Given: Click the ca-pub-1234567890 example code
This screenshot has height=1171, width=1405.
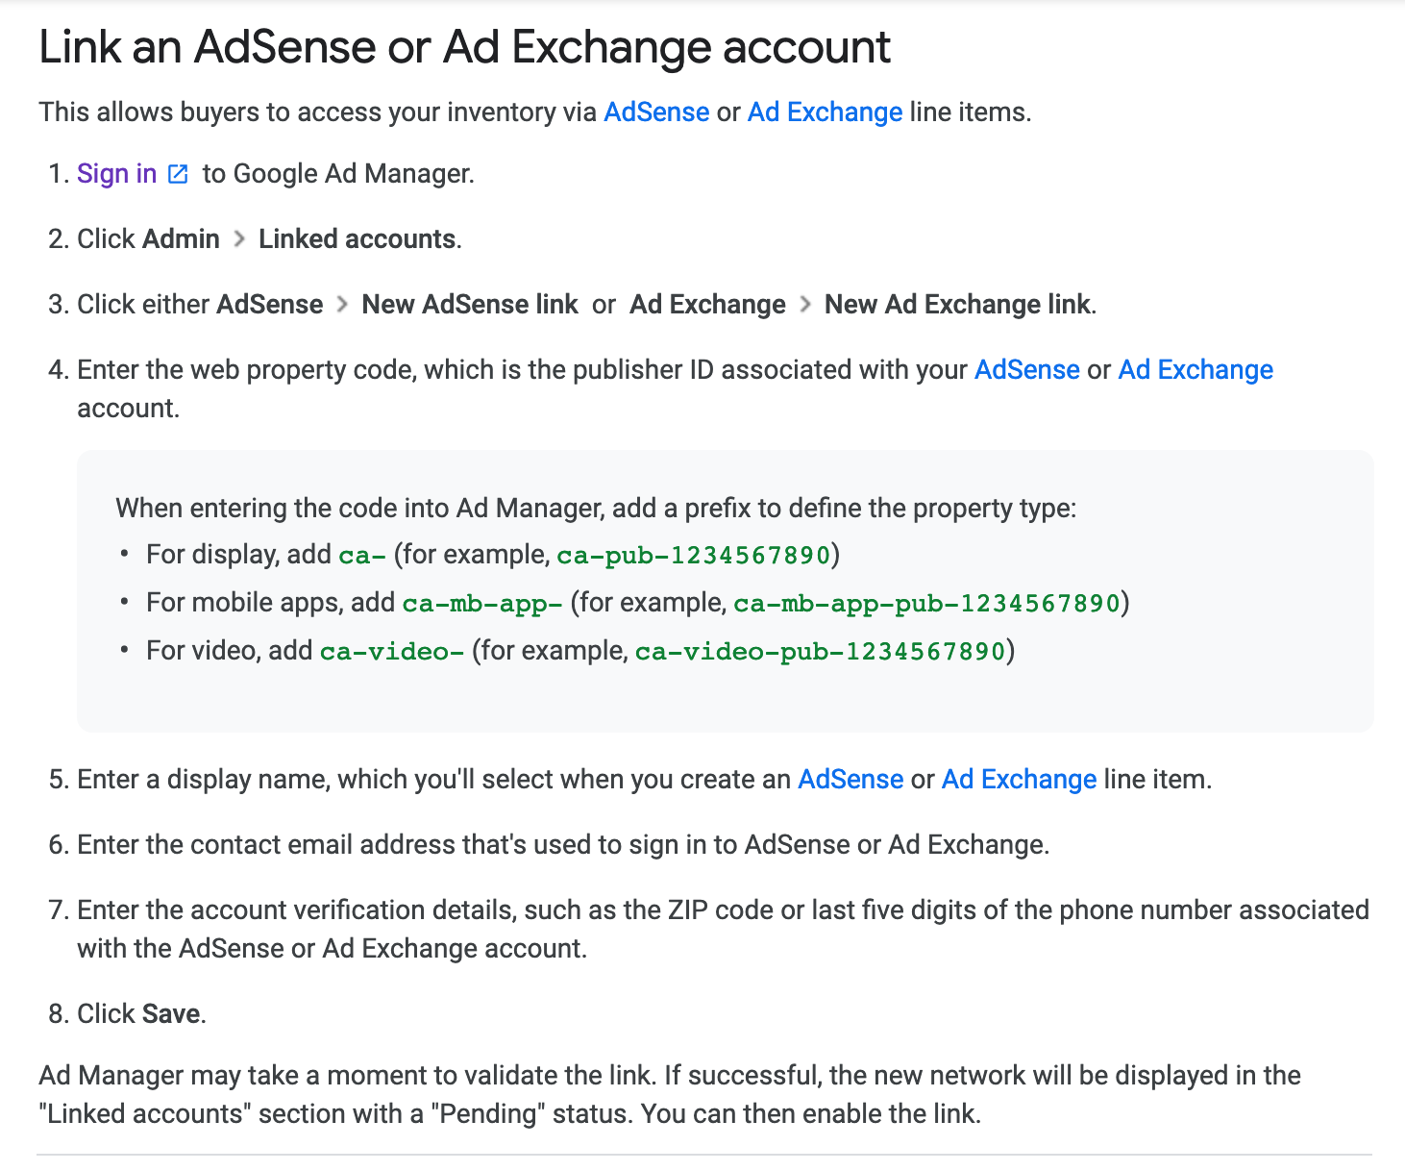Looking at the screenshot, I should click(x=693, y=556).
